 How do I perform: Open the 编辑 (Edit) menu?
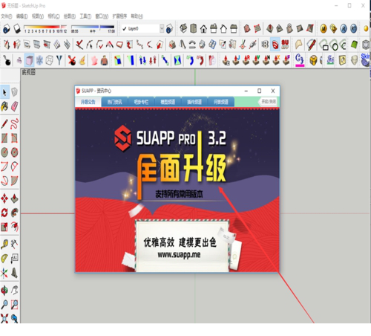(x=22, y=16)
